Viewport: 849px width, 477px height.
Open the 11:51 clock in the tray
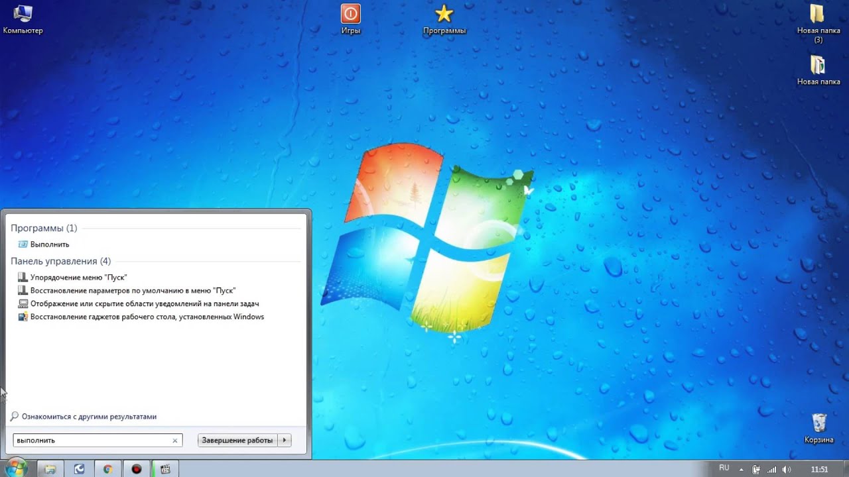pos(820,469)
